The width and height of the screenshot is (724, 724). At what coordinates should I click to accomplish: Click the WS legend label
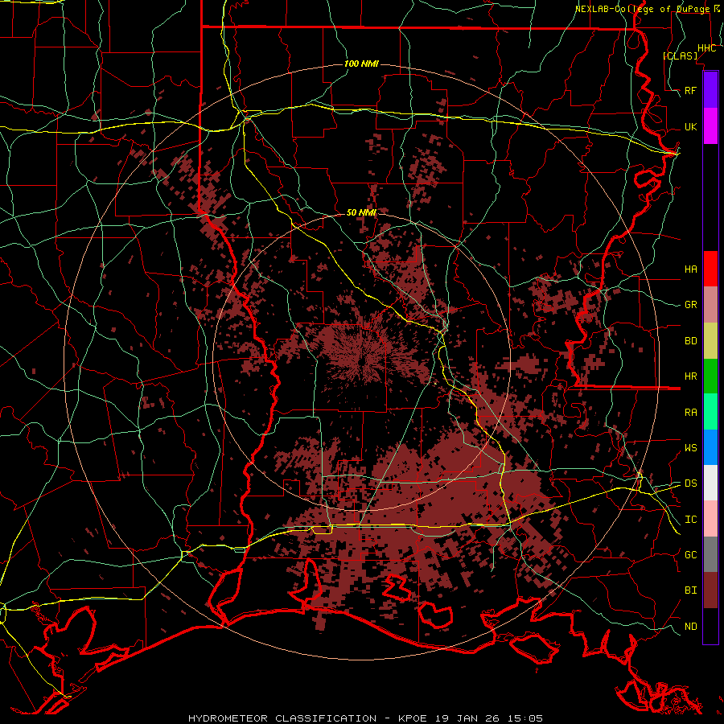click(x=691, y=447)
